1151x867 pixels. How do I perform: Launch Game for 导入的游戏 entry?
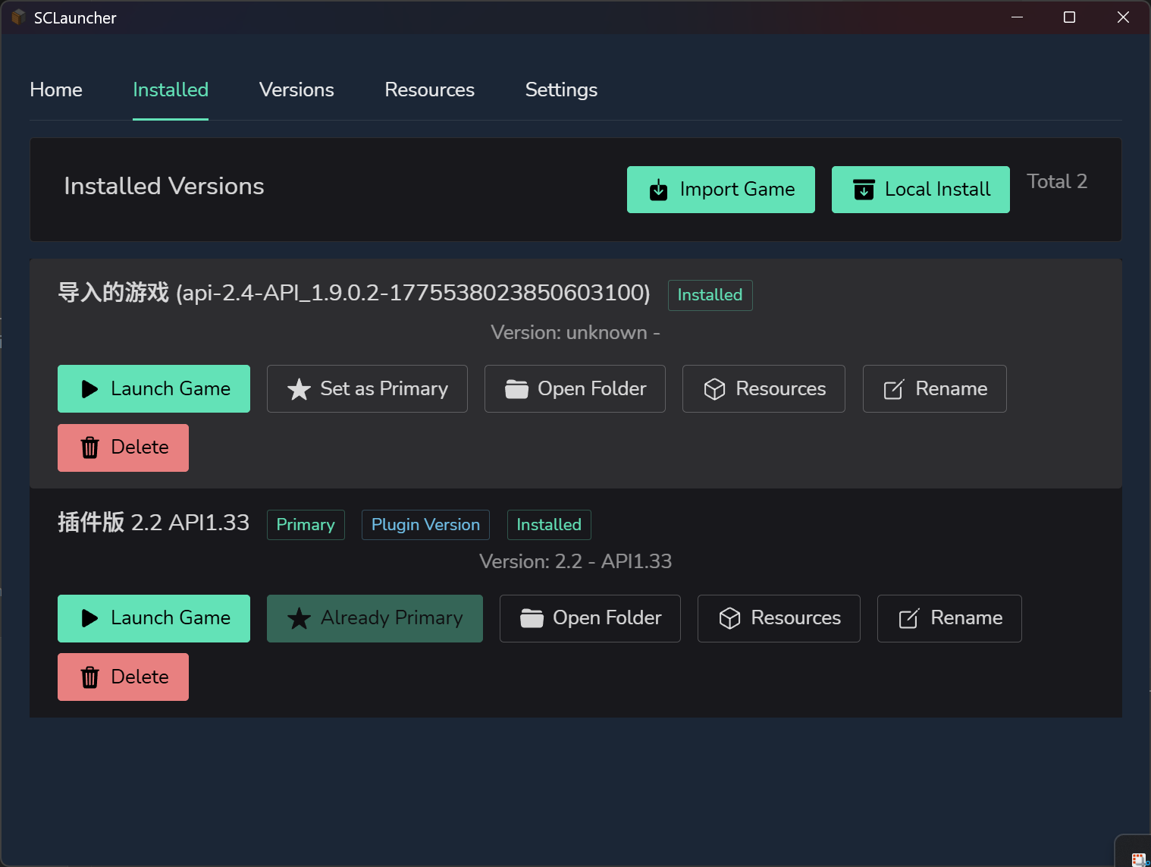click(154, 388)
